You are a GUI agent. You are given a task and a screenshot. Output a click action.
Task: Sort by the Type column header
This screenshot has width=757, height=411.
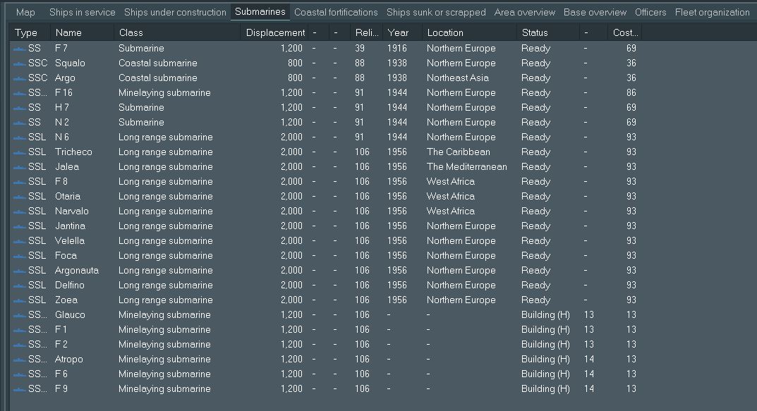click(x=30, y=32)
